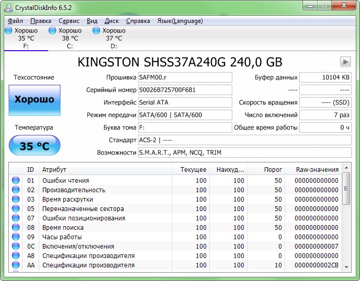Open the Файл menu

click(15, 21)
